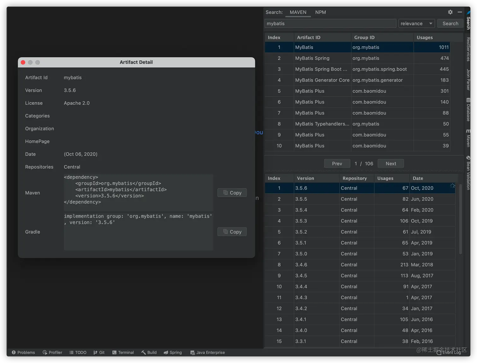Image resolution: width=477 pixels, height=363 pixels.
Task: Click the version list vertical scrollbar
Action: click(x=460, y=219)
